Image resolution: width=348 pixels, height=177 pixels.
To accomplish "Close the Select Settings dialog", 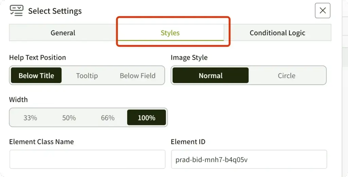I will (323, 11).
